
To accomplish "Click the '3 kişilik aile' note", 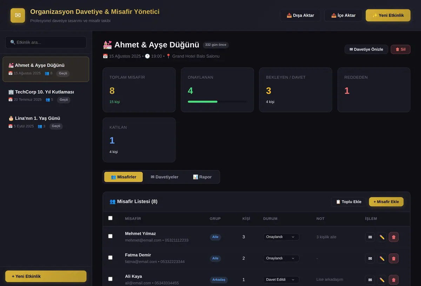I will click(326, 237).
